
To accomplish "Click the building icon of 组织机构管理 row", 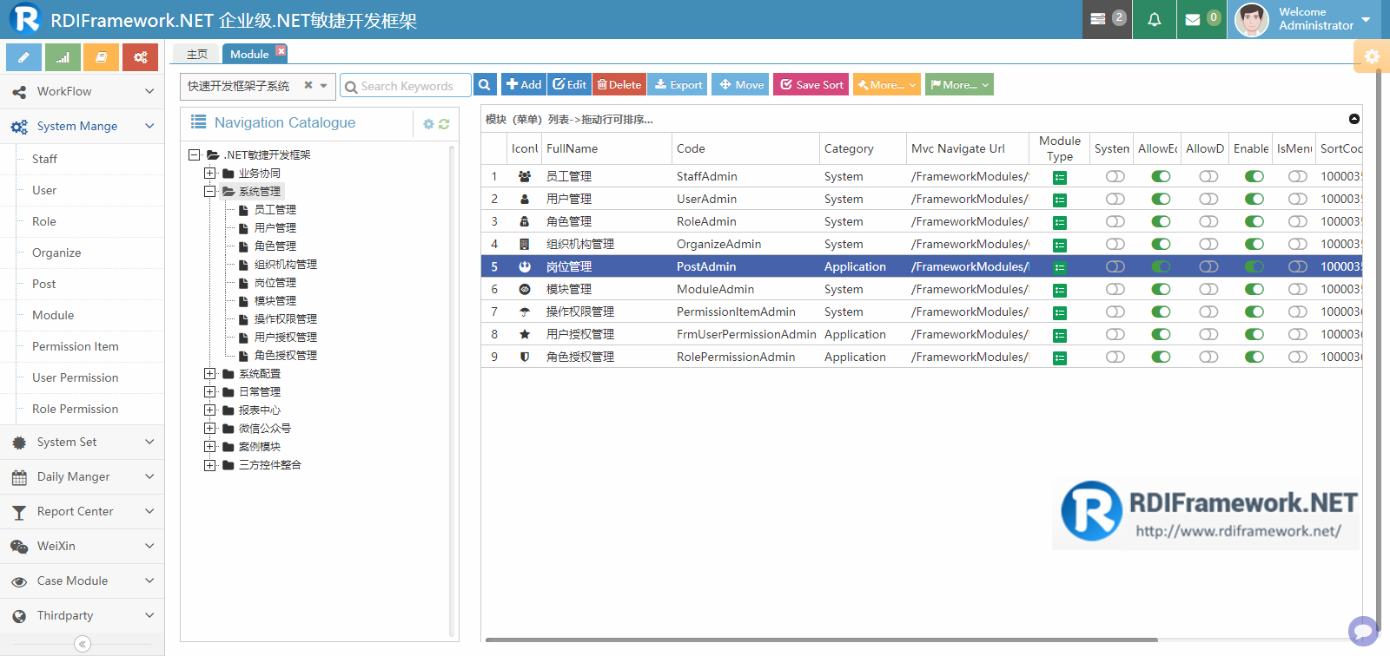I will (525, 244).
